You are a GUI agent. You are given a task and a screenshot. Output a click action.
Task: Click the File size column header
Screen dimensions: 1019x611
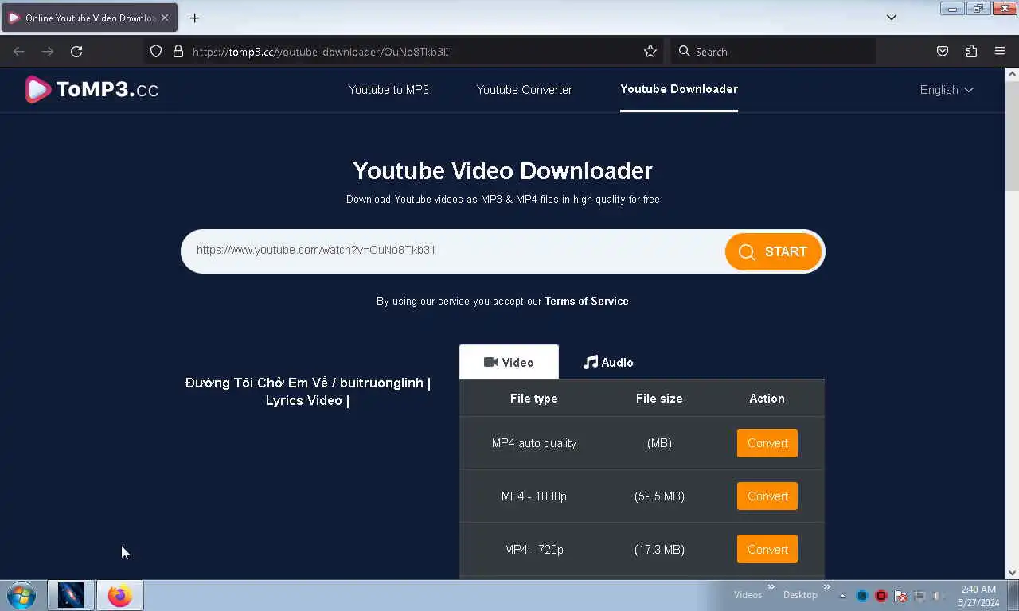point(659,399)
